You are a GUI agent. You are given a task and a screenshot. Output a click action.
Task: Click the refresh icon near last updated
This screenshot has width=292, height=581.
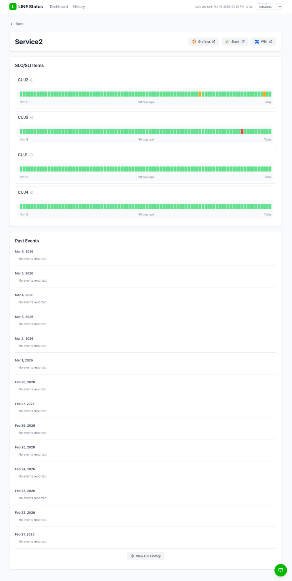point(247,7)
